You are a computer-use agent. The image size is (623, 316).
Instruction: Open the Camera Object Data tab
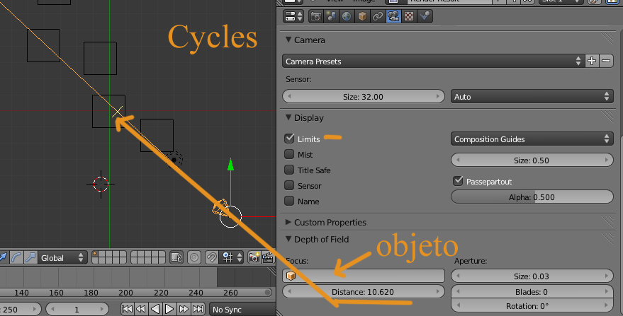coord(393,16)
